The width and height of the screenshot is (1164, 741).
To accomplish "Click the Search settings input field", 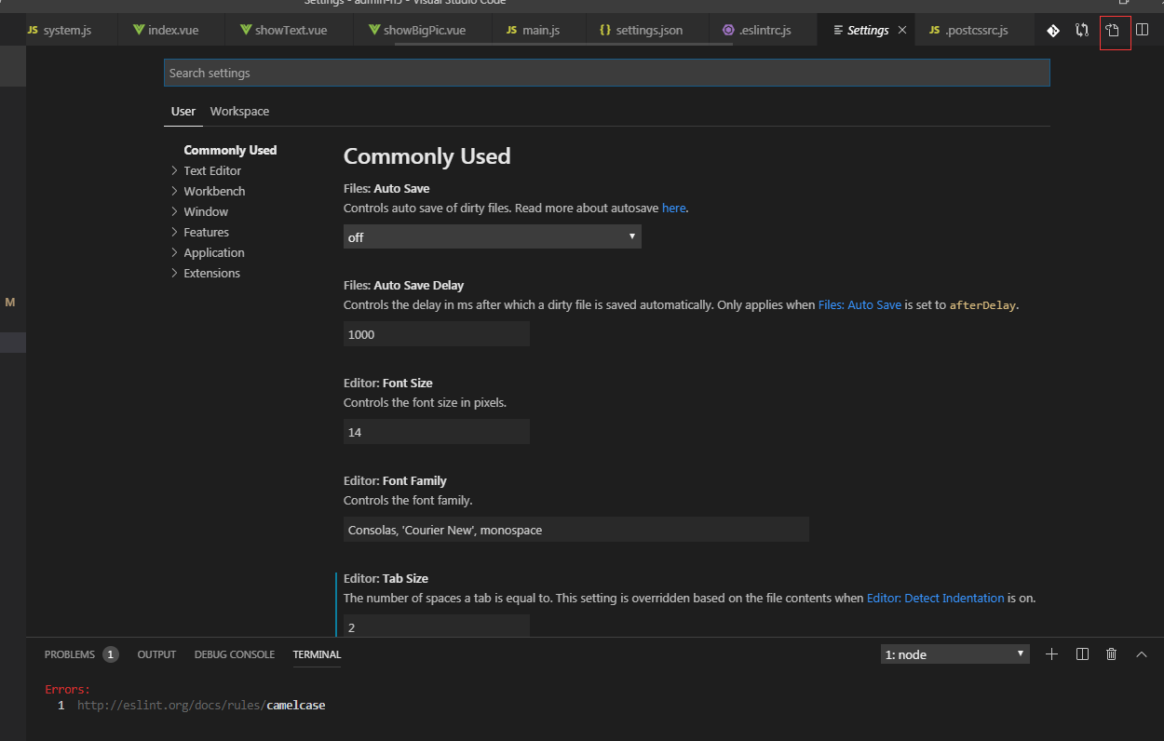I will click(x=605, y=73).
